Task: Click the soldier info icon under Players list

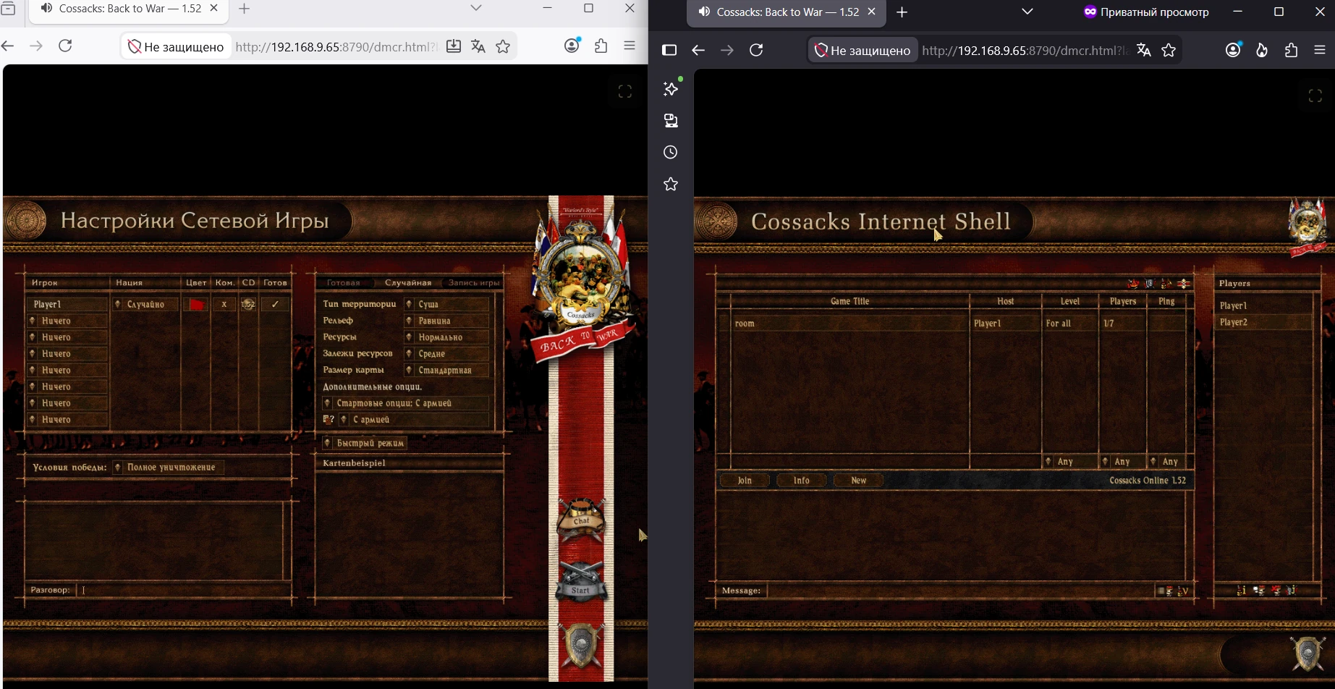Action: pos(1241,591)
